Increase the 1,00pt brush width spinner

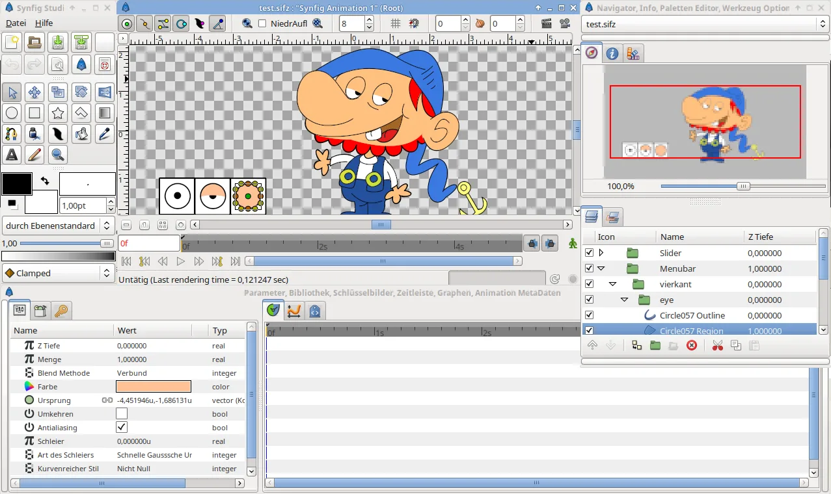(111, 201)
